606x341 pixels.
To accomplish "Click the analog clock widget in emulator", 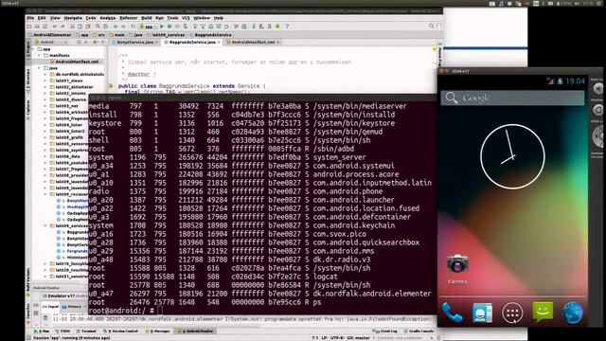I will click(x=512, y=156).
